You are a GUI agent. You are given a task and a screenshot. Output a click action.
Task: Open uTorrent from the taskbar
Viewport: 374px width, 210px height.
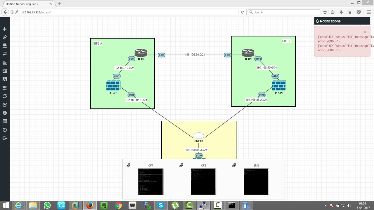pos(175,205)
